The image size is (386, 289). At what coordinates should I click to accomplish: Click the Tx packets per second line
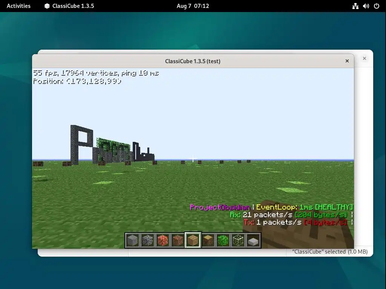pos(299,222)
